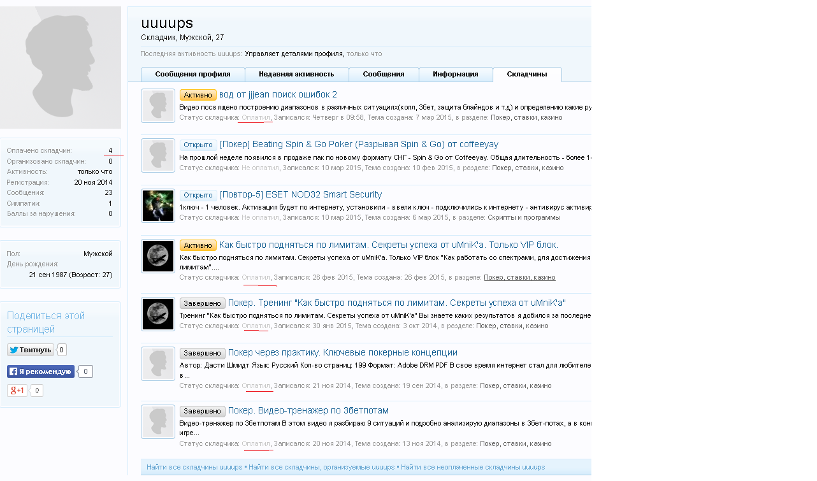Open the Сообщения профиля tab

click(x=192, y=75)
